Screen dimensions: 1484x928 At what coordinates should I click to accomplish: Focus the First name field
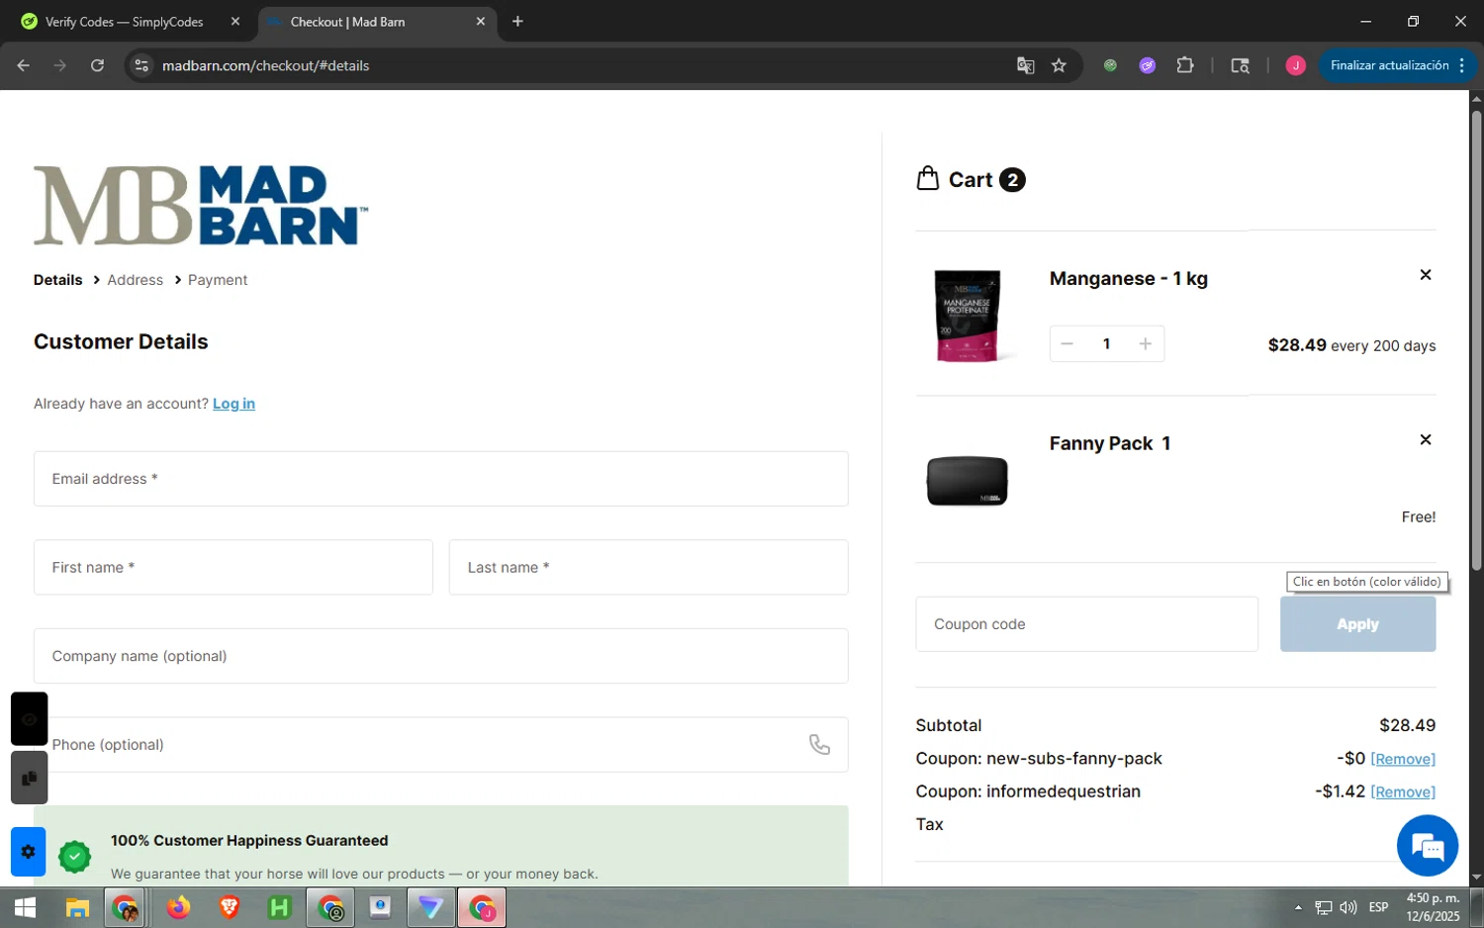tap(233, 567)
